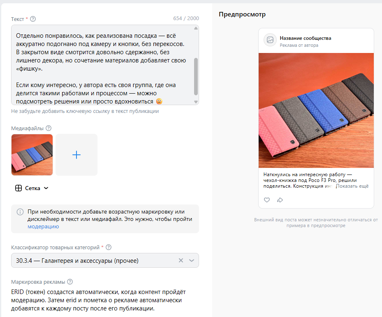Open the модерацию link

(43, 226)
